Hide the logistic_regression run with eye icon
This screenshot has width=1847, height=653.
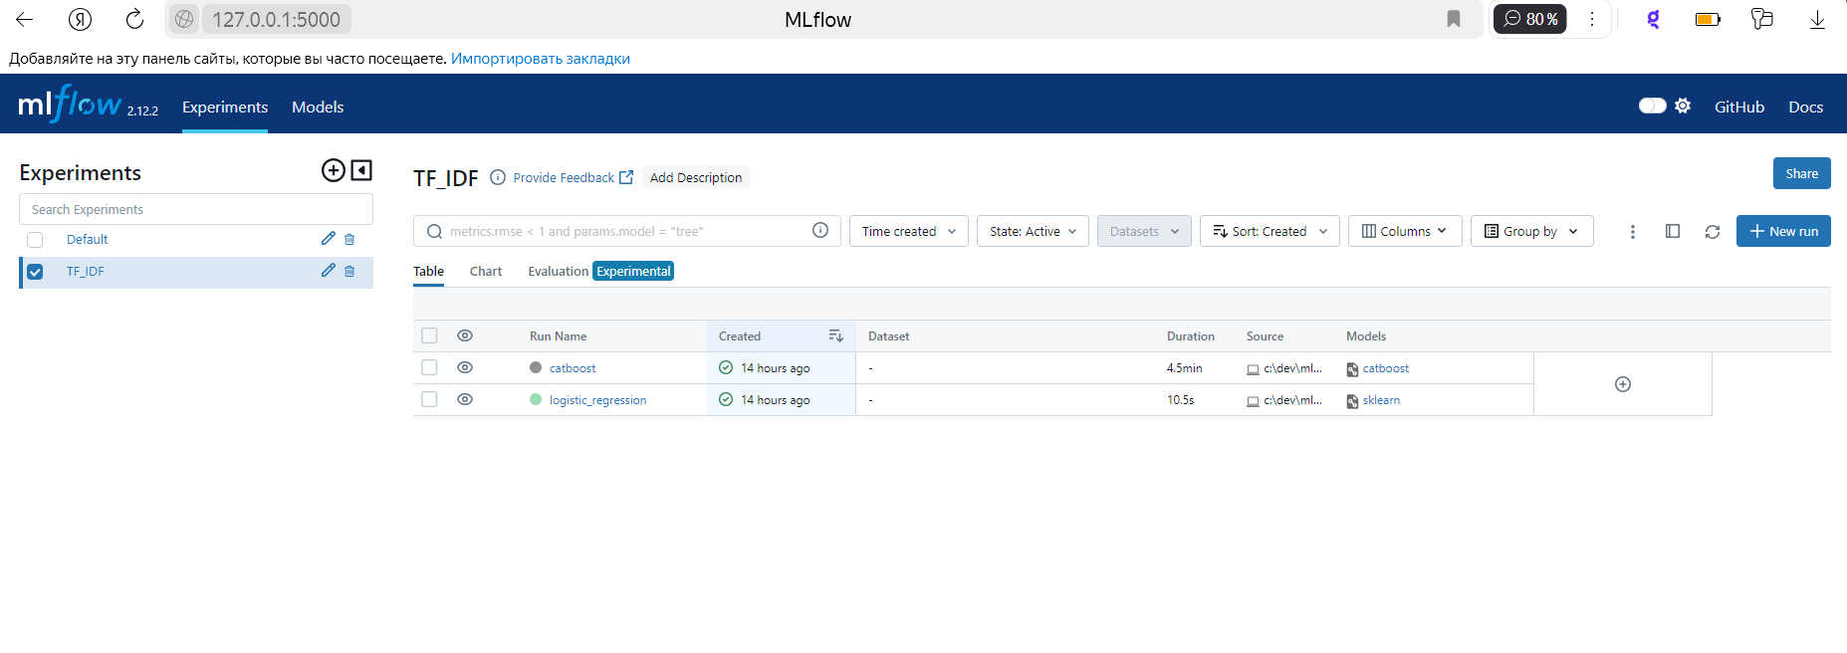point(465,399)
